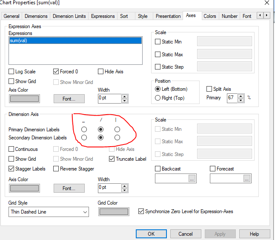Edit the Primary percentage field
275x240 pixels.
click(232, 98)
